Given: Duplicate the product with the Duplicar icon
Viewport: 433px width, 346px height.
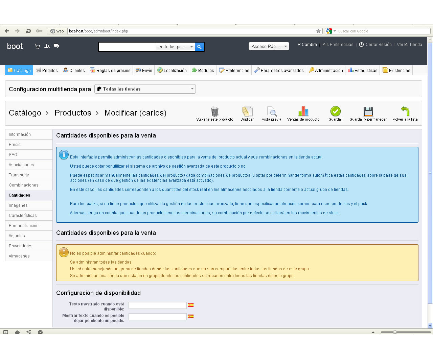Looking at the screenshot, I should click(247, 112).
